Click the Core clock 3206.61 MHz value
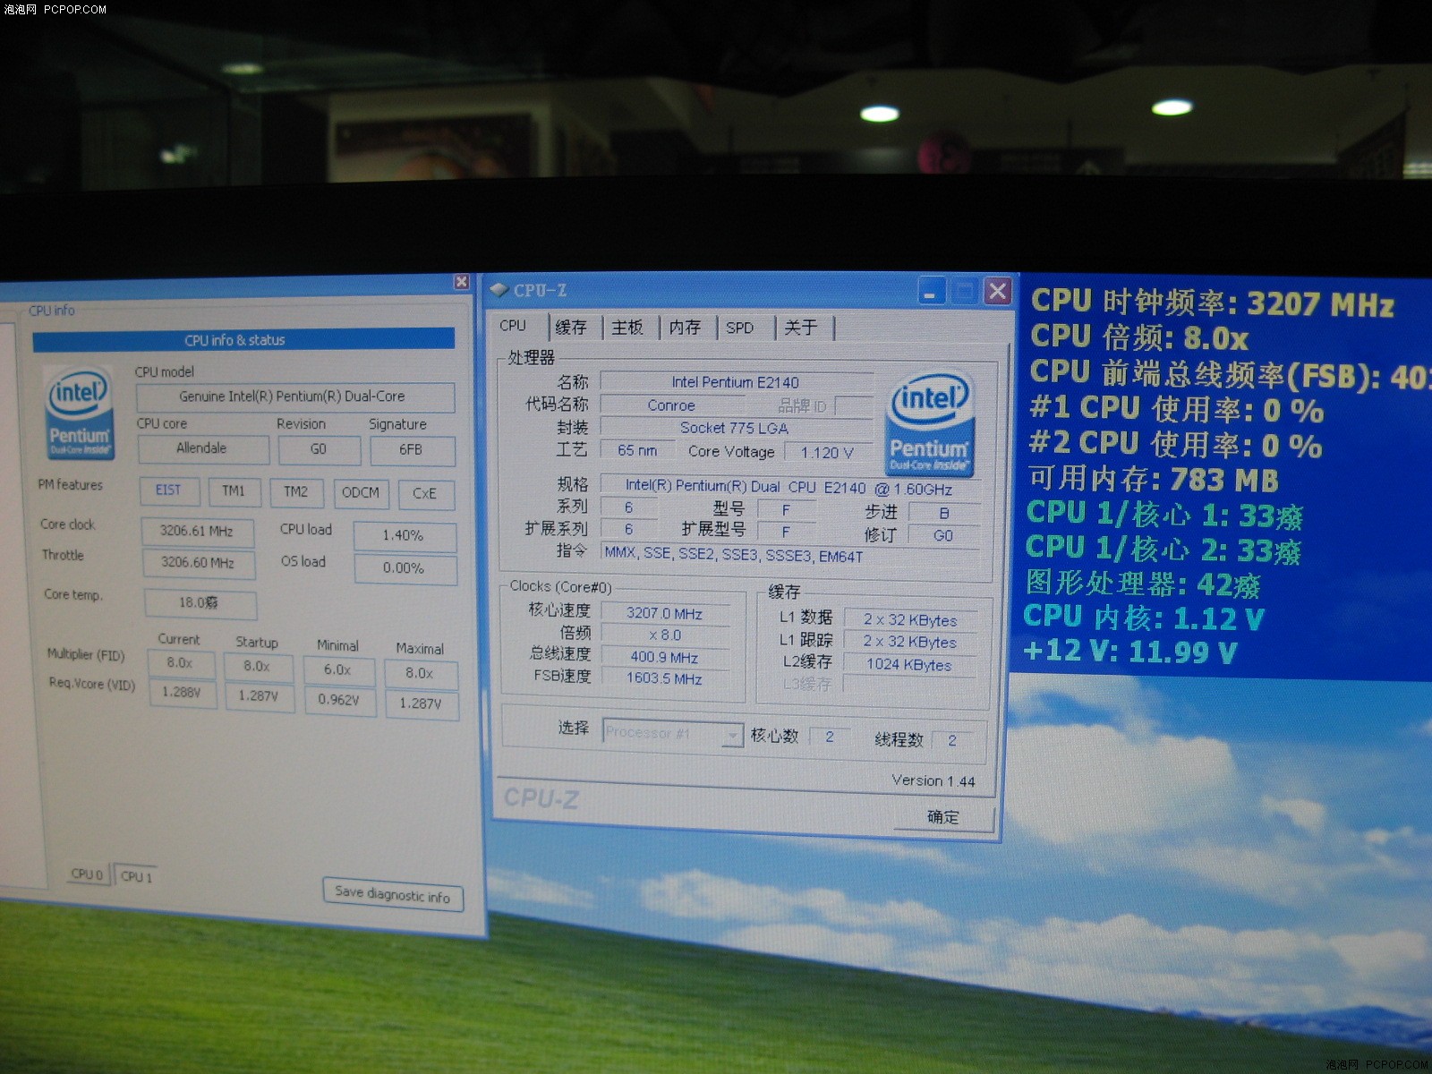Screen dimensions: 1432x1074 point(197,532)
